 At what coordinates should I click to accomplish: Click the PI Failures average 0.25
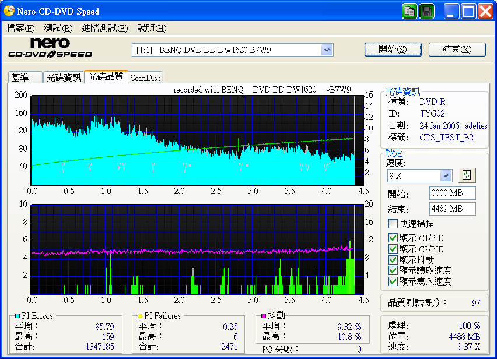click(230, 326)
